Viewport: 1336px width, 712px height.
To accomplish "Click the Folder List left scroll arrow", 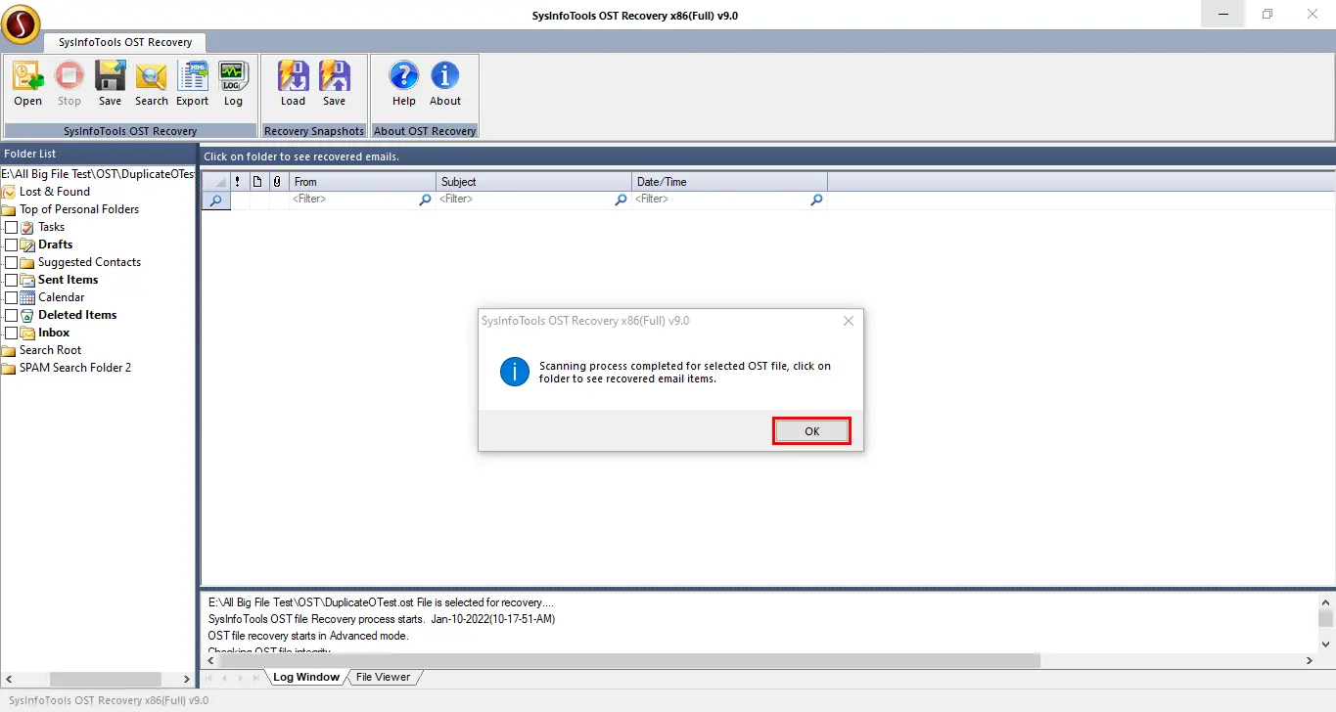I will point(8,679).
